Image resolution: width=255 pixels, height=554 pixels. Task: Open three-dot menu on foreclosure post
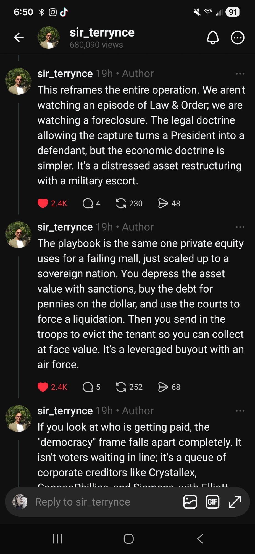point(240,74)
